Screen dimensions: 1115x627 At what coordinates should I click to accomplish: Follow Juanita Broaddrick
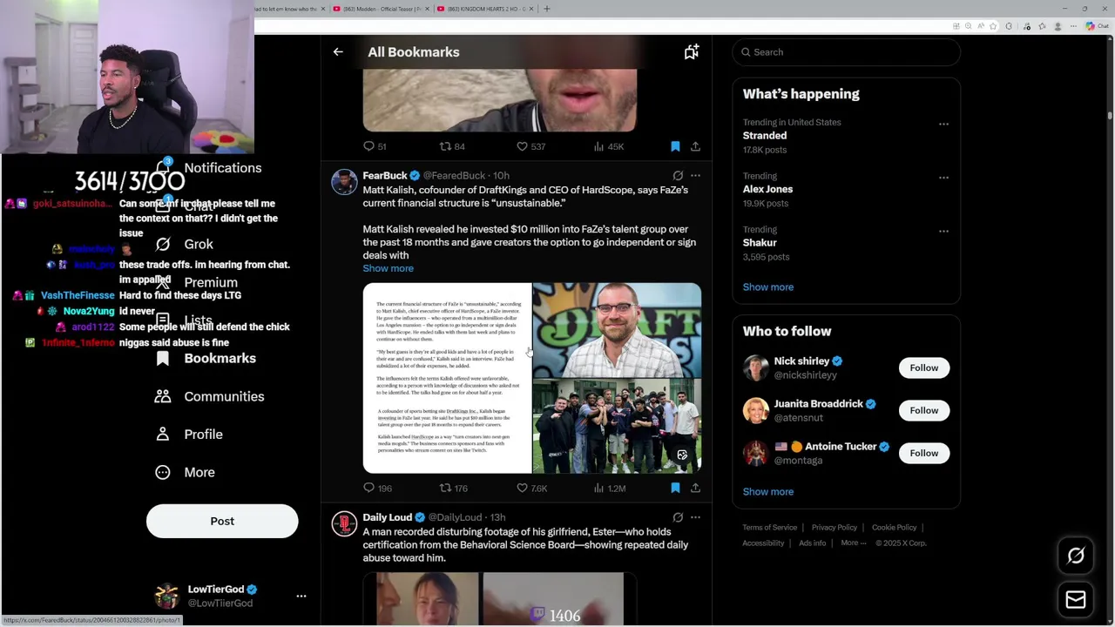click(x=923, y=410)
